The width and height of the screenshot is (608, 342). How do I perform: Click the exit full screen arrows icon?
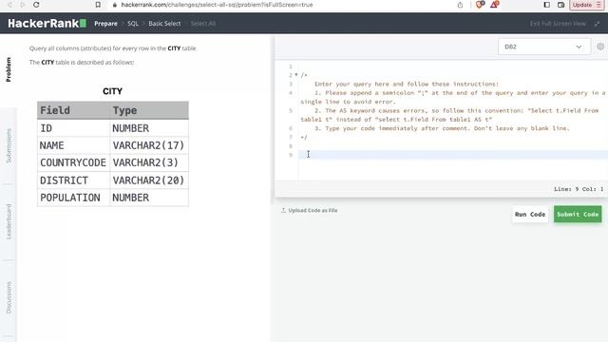[x=597, y=24]
